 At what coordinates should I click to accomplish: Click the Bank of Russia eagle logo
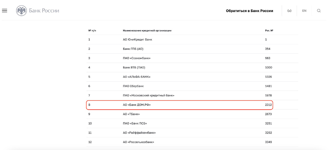(x=21, y=11)
